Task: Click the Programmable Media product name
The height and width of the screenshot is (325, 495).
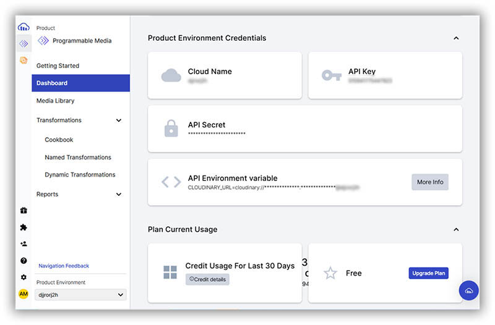Action: pos(82,41)
